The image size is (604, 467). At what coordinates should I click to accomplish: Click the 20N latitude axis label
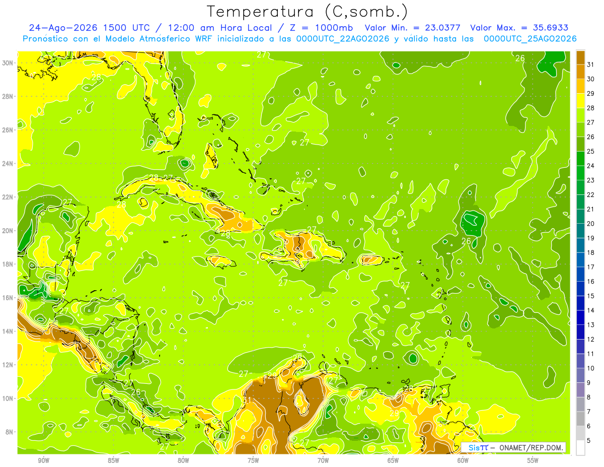[8, 230]
